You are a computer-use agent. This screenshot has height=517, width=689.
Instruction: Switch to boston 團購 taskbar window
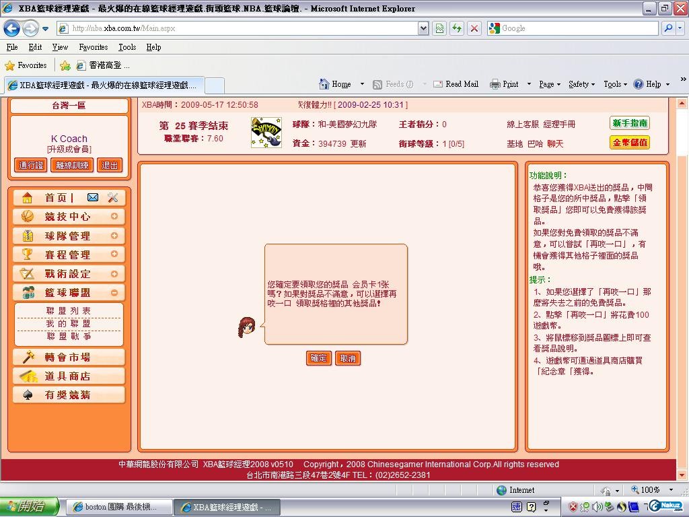pyautogui.click(x=118, y=508)
